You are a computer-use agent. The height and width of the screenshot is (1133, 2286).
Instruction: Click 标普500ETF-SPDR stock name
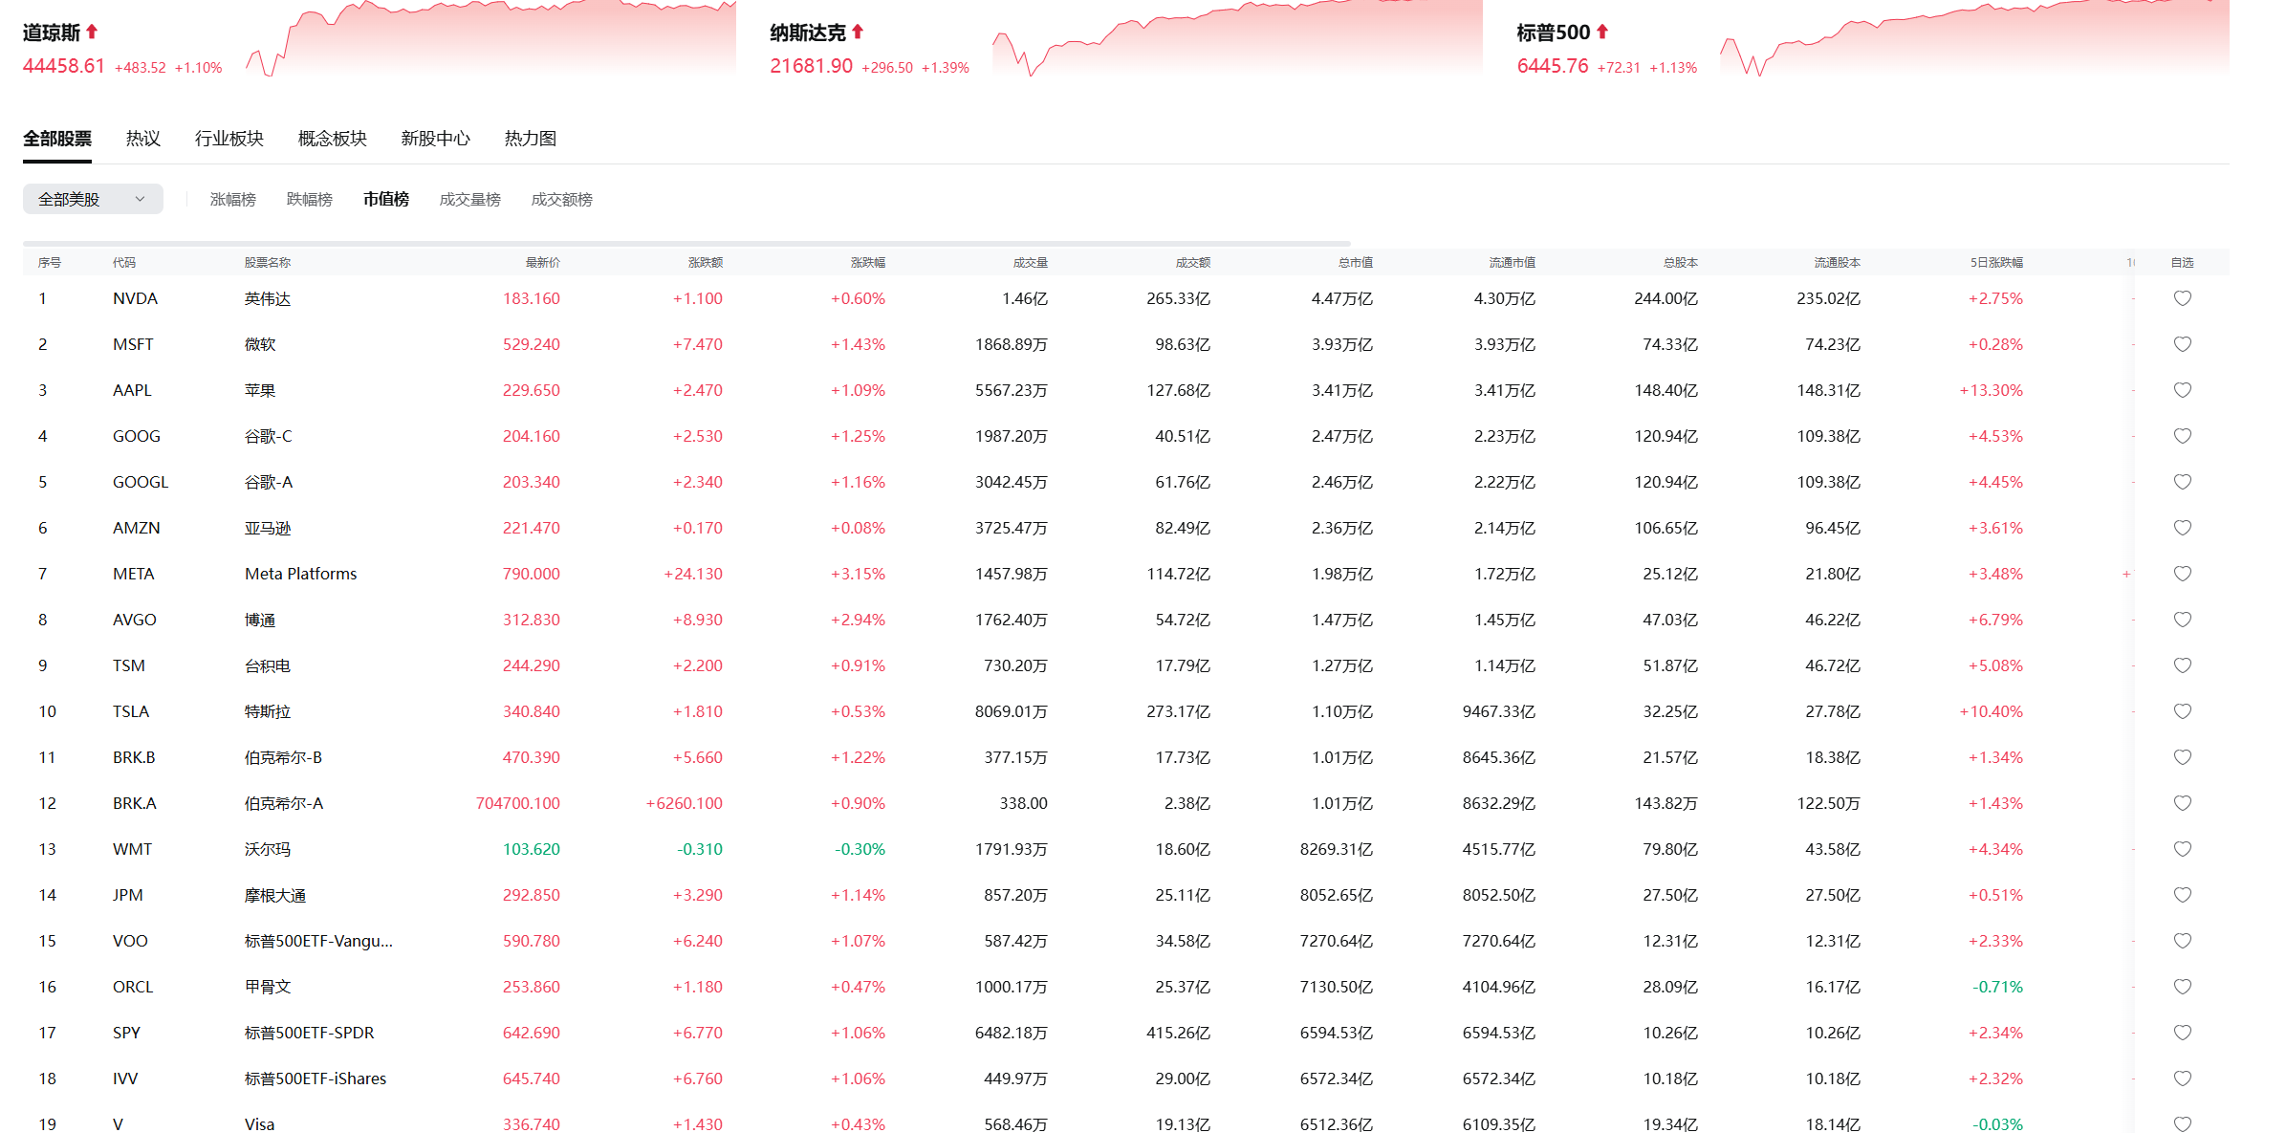tap(310, 1033)
